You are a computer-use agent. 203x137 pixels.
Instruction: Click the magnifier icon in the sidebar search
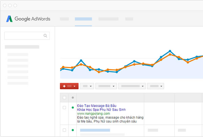(x=46, y=36)
